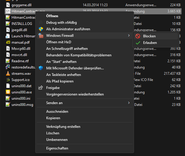
Task: Select the unins000.exe file name
Action: 22,92
